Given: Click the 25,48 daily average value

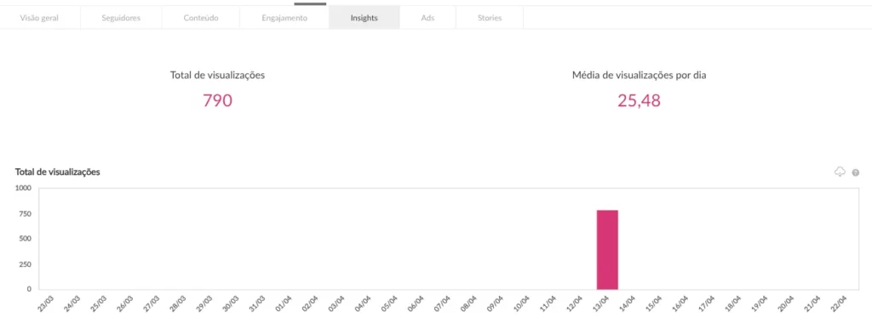Looking at the screenshot, I should [639, 100].
